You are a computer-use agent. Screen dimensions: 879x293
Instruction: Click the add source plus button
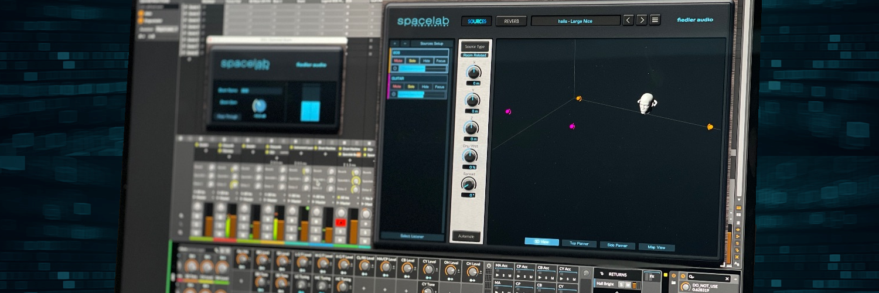pos(394,43)
